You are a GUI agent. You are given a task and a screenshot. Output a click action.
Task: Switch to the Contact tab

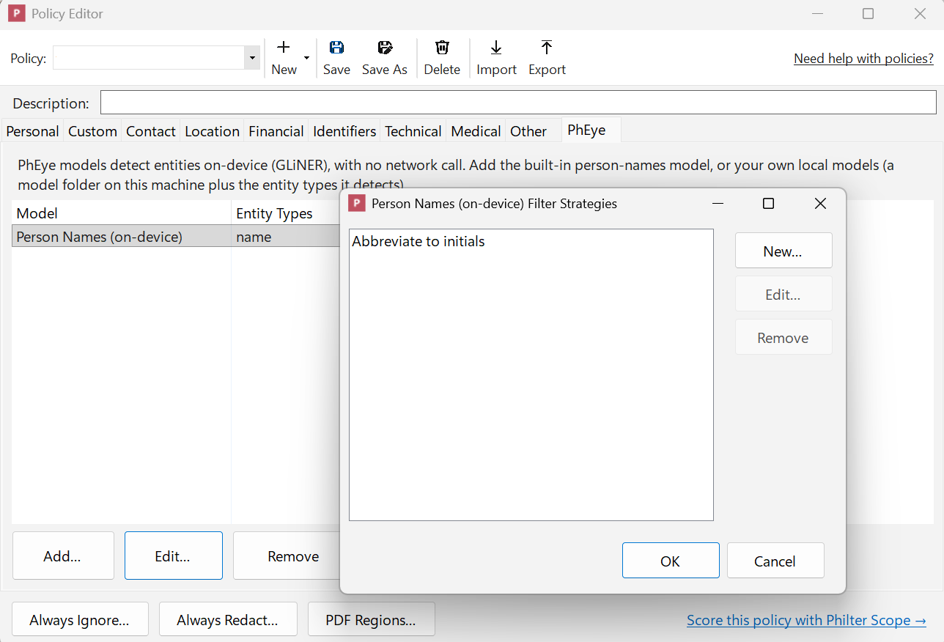151,131
